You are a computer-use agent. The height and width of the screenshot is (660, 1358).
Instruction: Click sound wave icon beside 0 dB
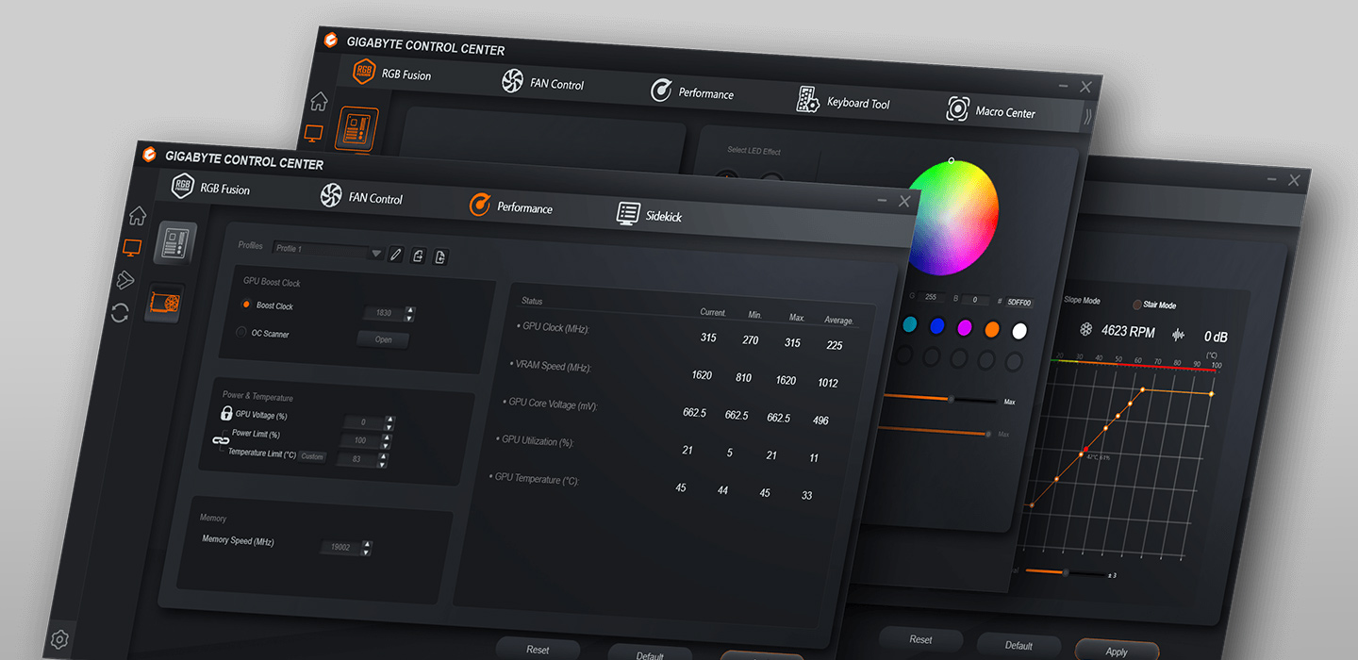click(x=1178, y=335)
